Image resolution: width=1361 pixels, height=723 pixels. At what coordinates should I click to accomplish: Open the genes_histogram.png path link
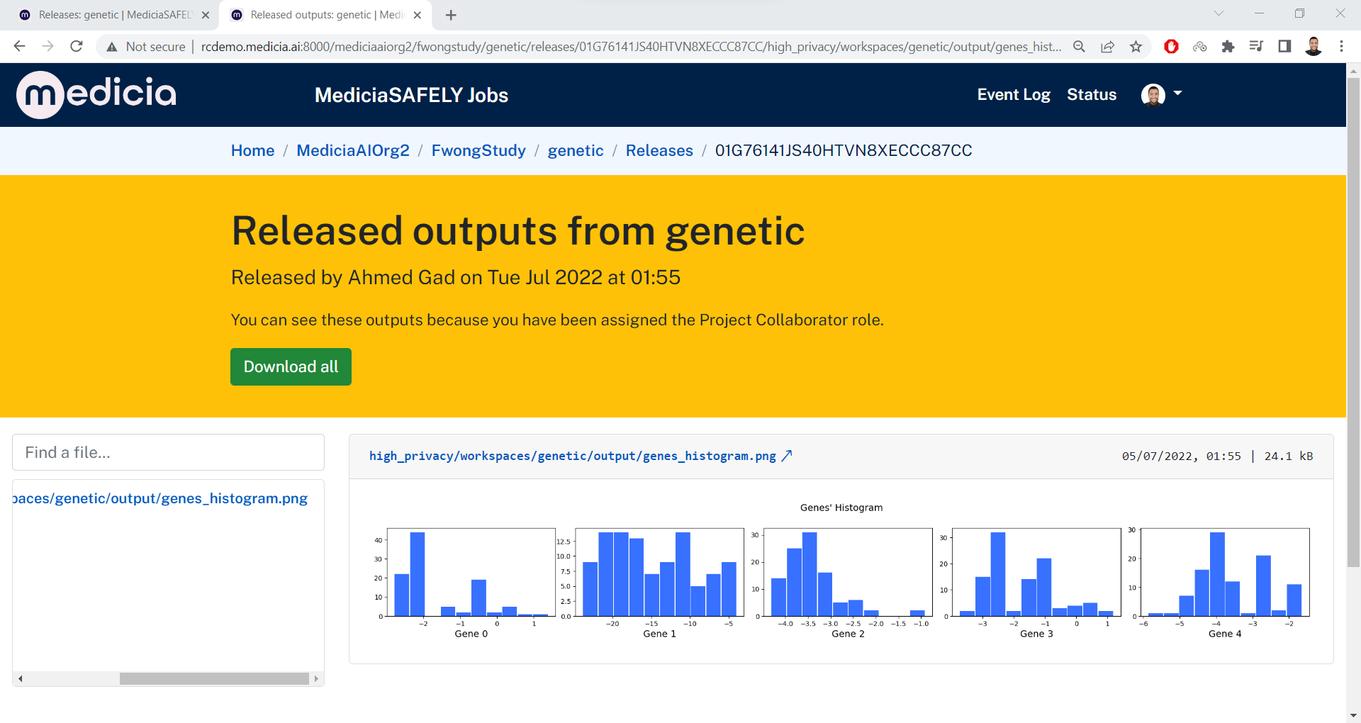573,456
